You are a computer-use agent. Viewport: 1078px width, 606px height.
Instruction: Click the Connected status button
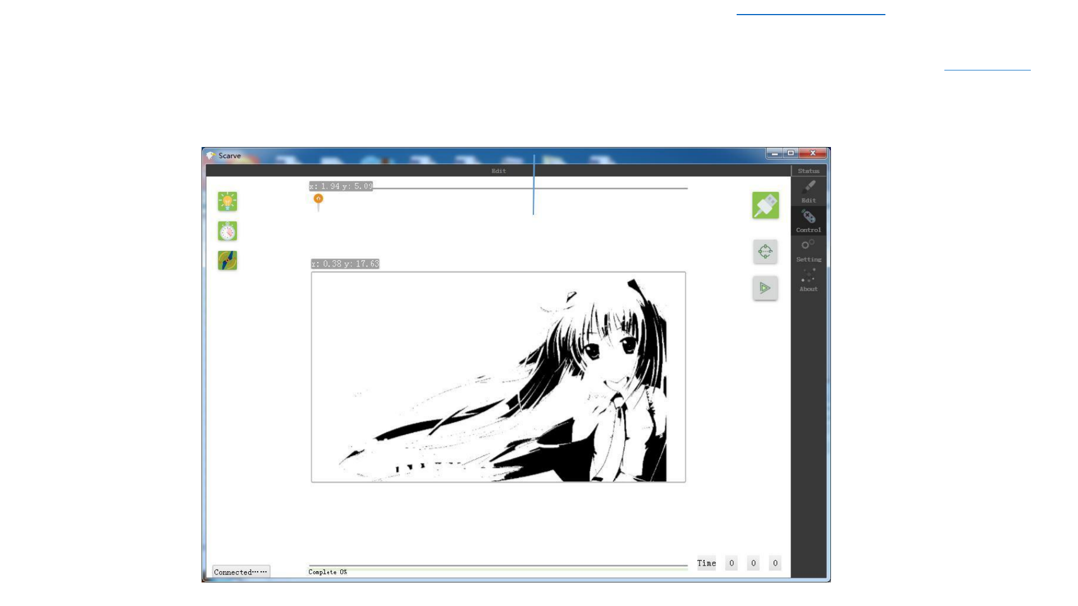[x=241, y=572]
